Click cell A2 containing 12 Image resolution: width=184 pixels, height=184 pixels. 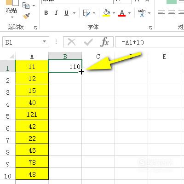pos(32,78)
